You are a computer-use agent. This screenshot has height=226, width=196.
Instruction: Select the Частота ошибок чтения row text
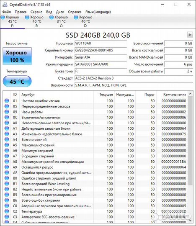(x=41, y=101)
